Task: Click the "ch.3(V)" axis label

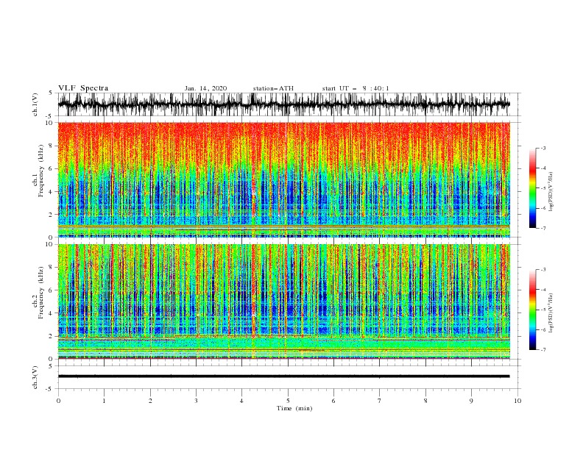Action: (35, 377)
